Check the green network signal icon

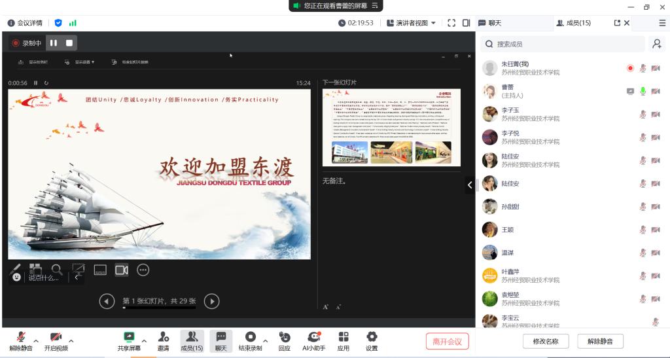73,23
